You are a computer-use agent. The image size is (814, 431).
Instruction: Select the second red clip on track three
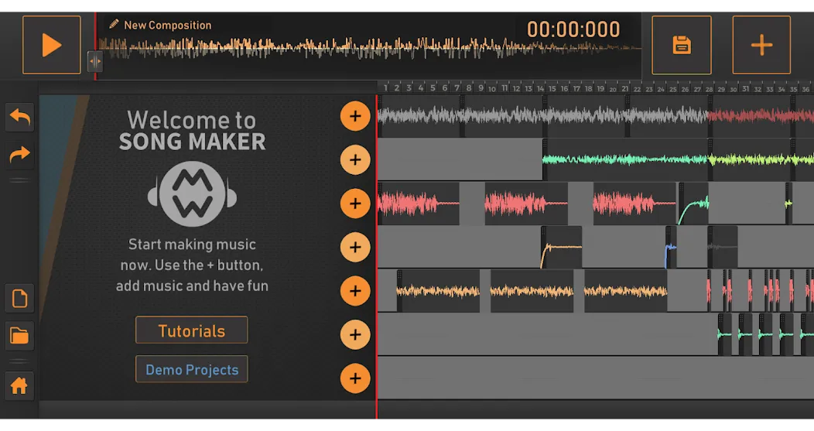point(526,204)
